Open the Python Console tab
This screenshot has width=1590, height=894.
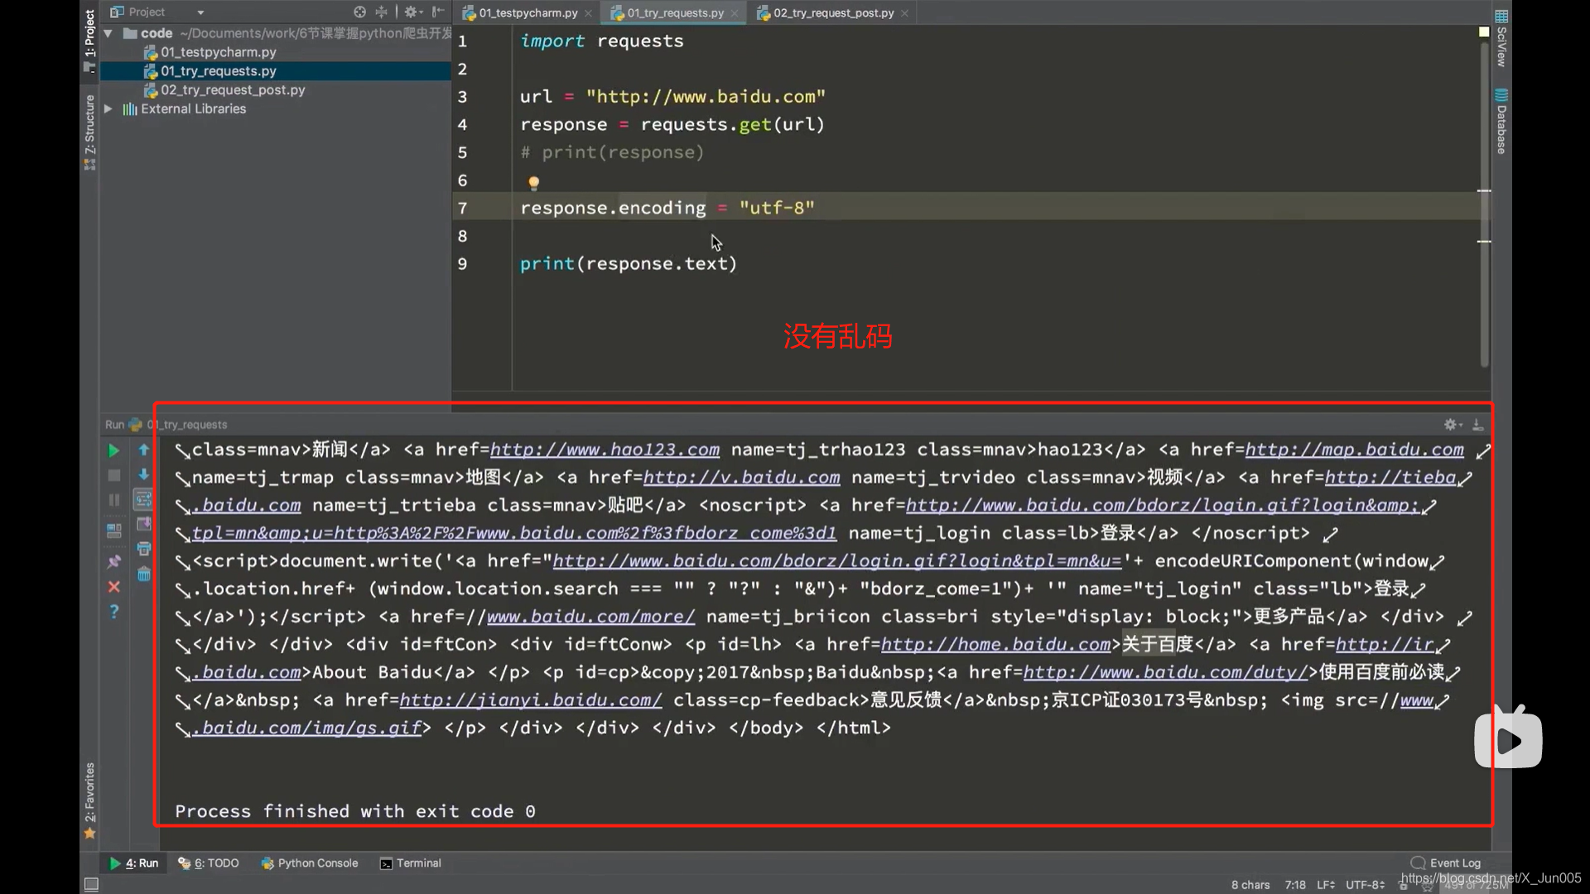coord(310,863)
